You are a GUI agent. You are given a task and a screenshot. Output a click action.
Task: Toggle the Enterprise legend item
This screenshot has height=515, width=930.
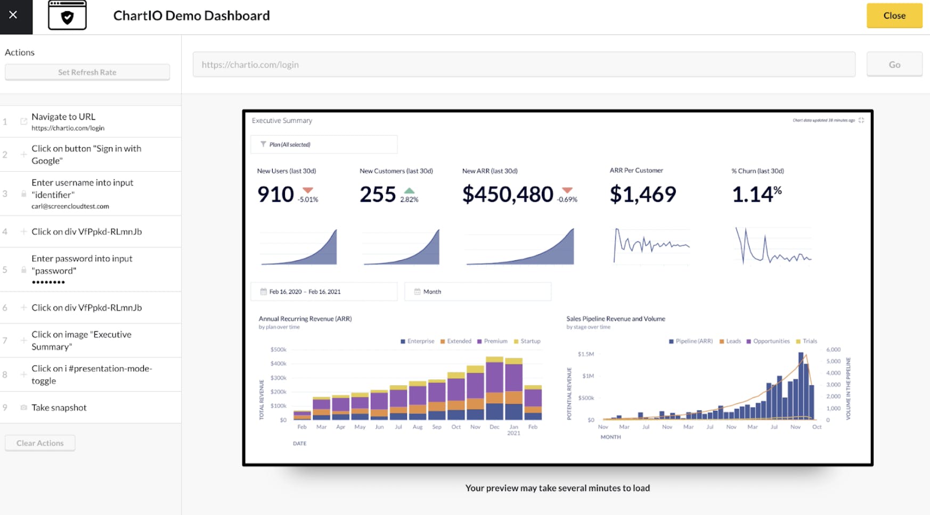tap(418, 341)
